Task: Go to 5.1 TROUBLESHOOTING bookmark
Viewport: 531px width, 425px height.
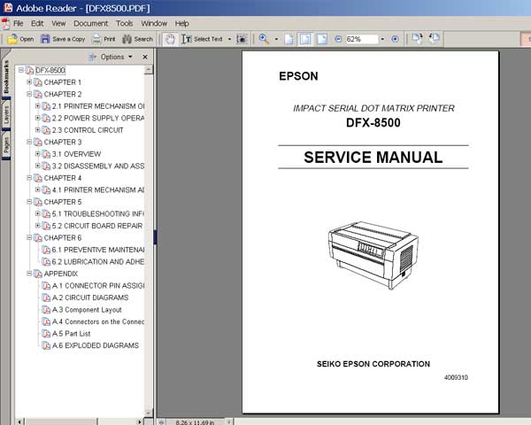Action: (x=98, y=214)
